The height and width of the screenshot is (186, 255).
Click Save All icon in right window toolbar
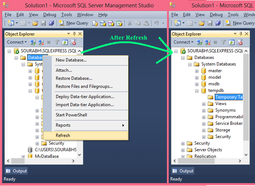click(x=218, y=23)
